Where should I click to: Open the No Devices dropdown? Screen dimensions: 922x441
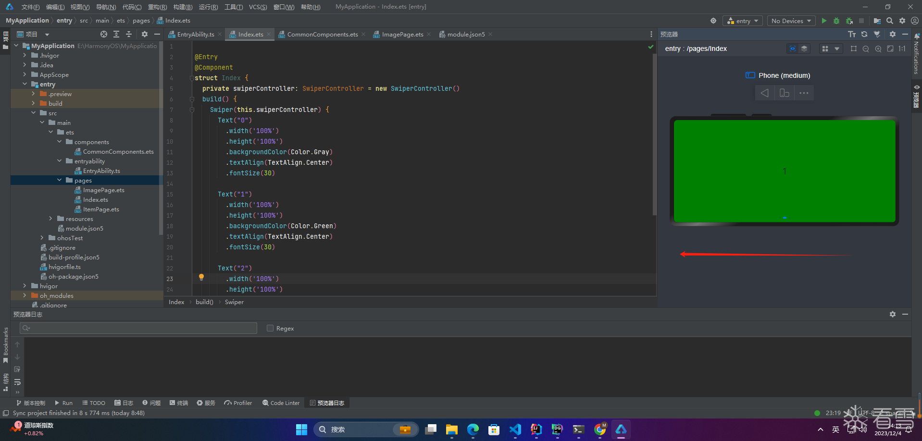[x=791, y=21]
